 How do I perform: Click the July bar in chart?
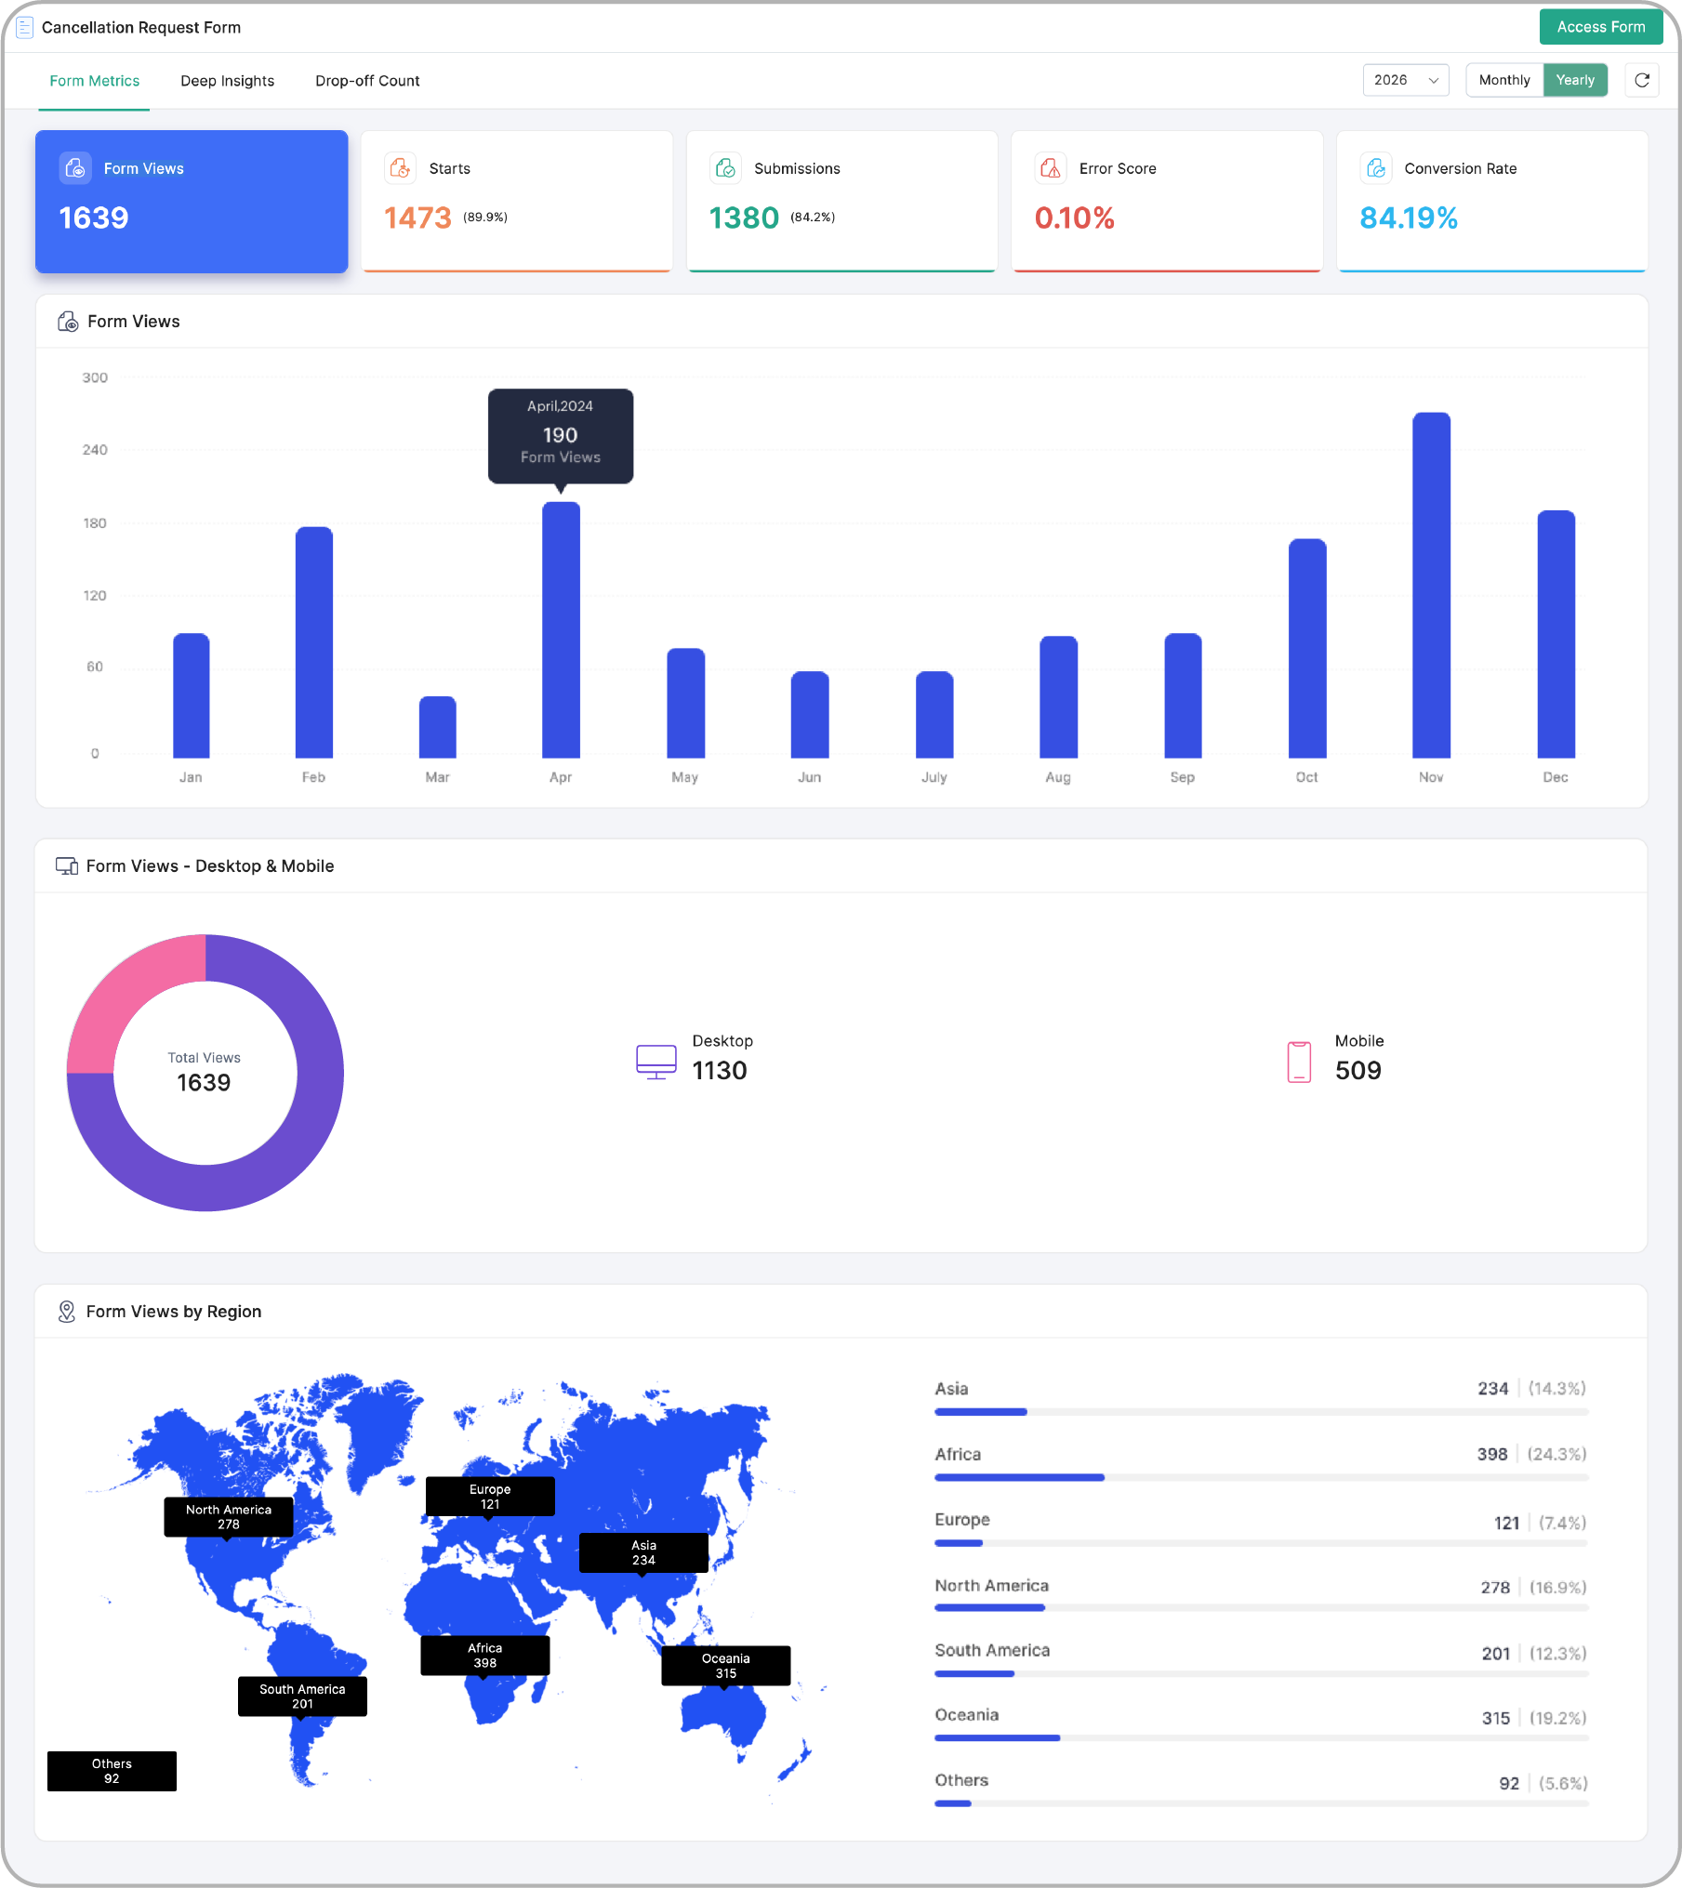coord(934,714)
